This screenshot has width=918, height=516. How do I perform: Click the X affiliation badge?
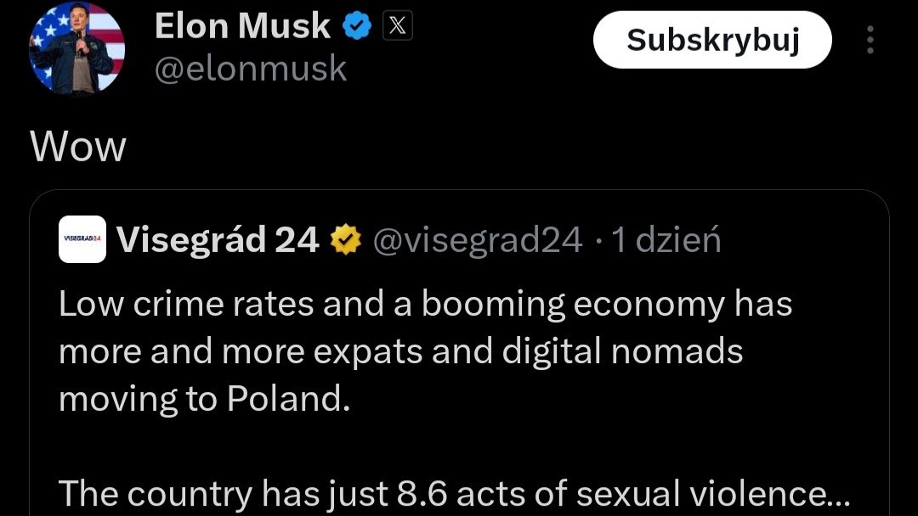397,27
